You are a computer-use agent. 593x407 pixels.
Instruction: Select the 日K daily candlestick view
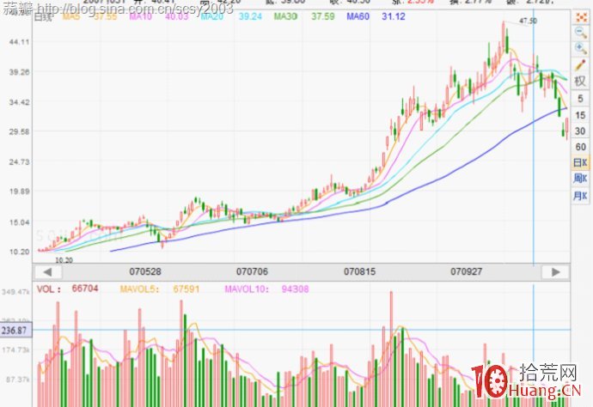580,163
